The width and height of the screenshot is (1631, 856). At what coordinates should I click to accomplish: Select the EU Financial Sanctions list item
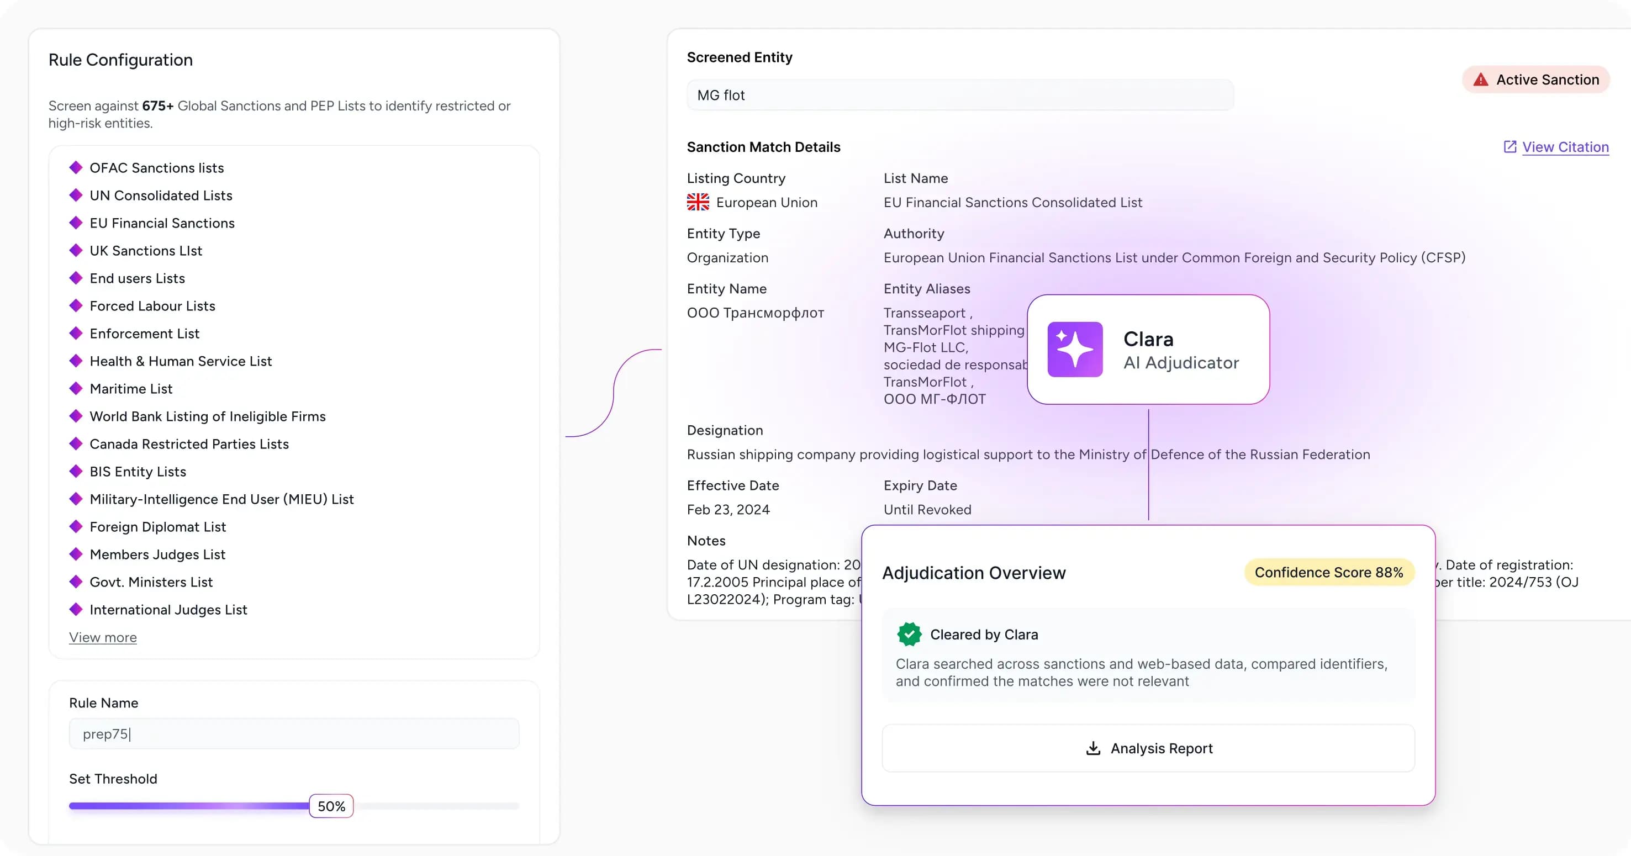coord(162,223)
